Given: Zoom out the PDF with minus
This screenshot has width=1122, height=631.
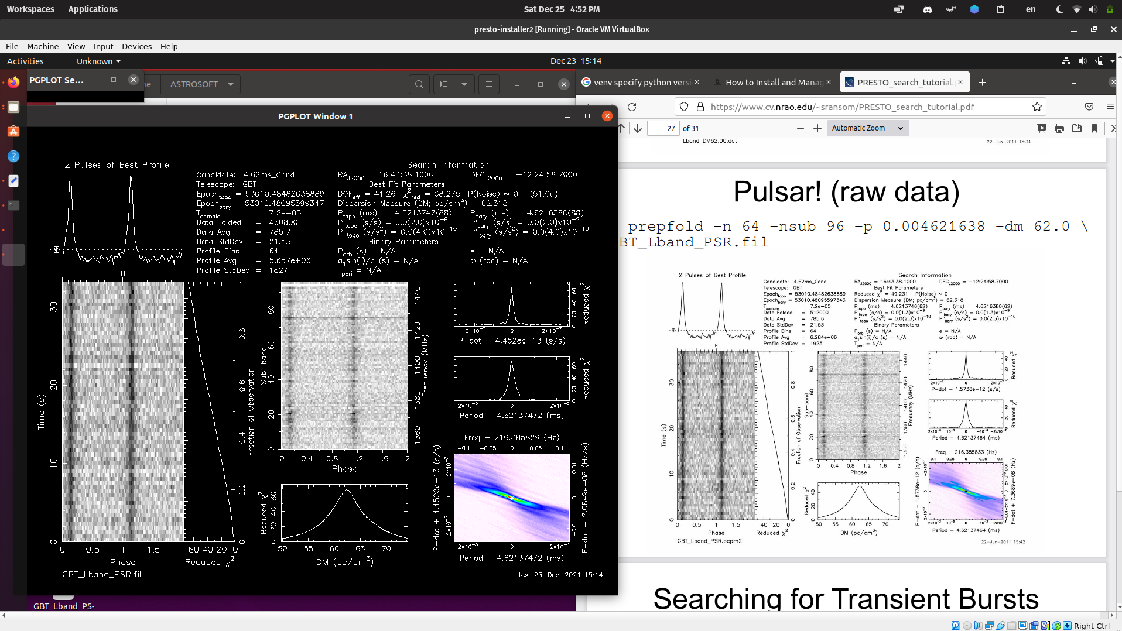Looking at the screenshot, I should coord(801,128).
